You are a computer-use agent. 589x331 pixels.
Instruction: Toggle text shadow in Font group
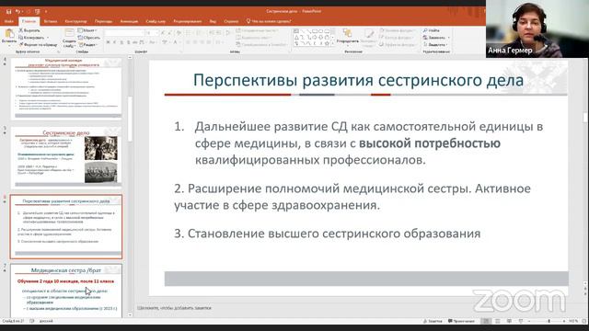coord(129,43)
